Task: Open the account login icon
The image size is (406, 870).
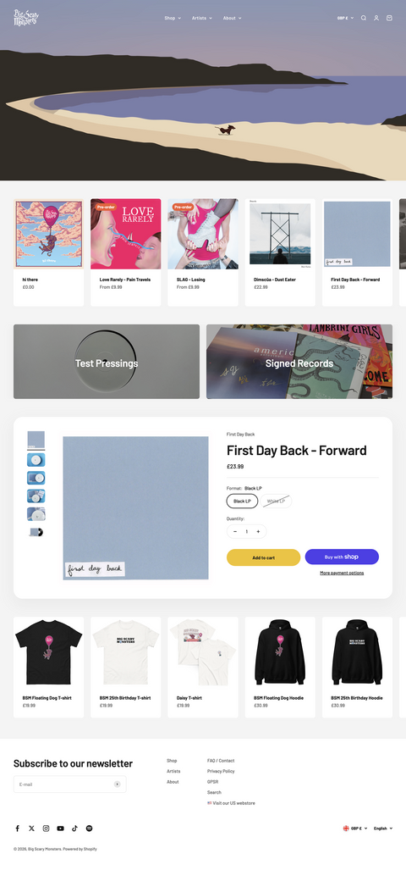Action: [376, 18]
